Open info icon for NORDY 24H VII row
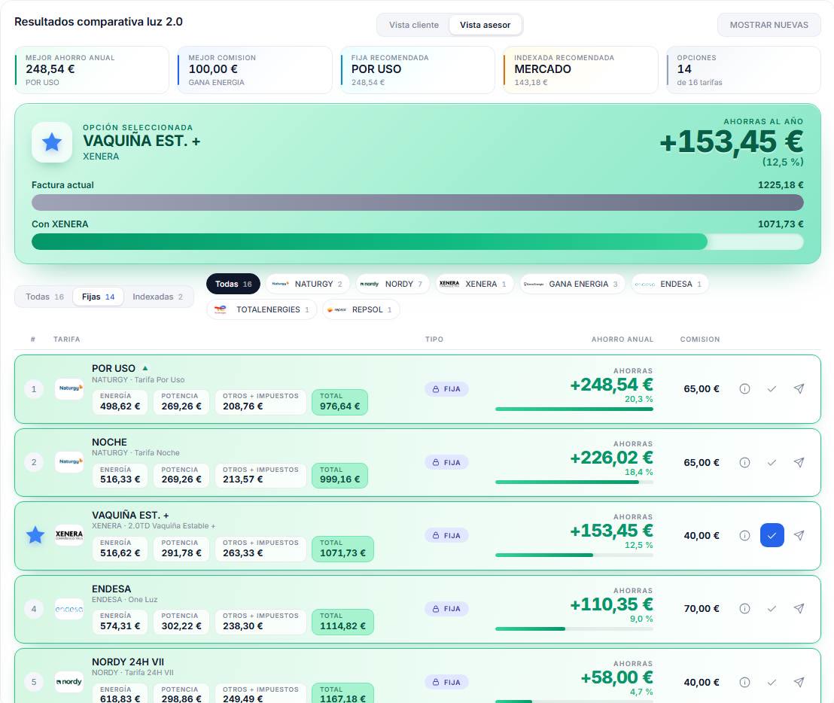This screenshot has height=703, width=834. pyautogui.click(x=744, y=682)
